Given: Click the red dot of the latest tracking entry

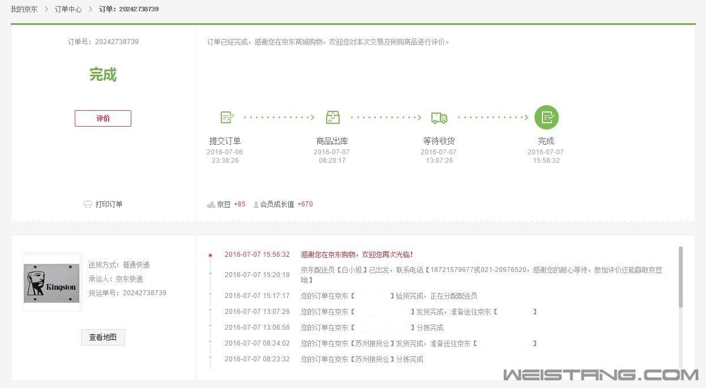Looking at the screenshot, I should point(210,255).
